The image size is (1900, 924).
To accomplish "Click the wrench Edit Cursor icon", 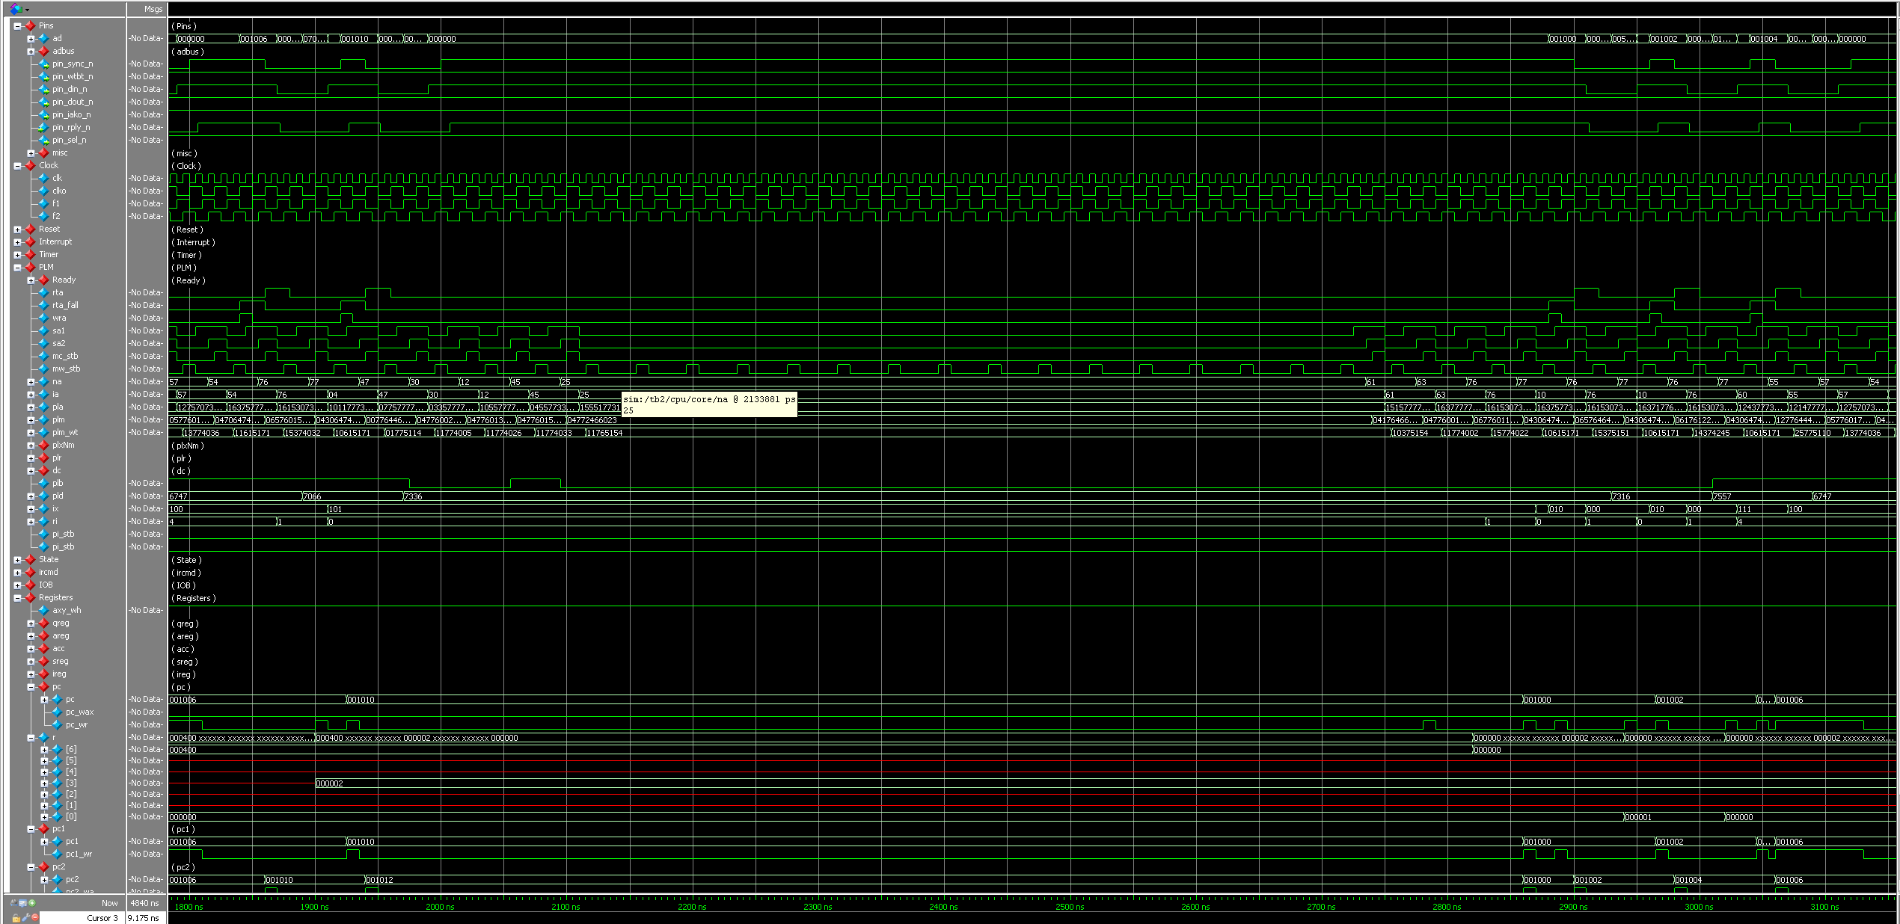I will click(25, 918).
